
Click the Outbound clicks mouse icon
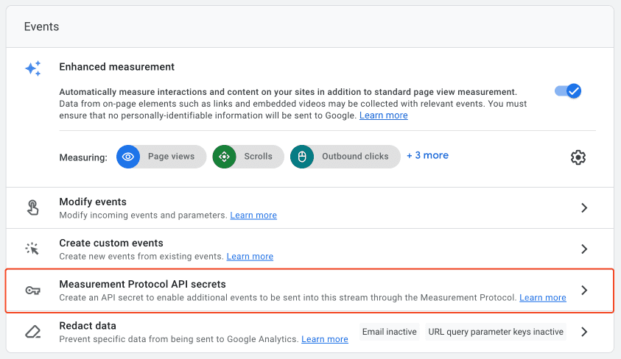[302, 157]
